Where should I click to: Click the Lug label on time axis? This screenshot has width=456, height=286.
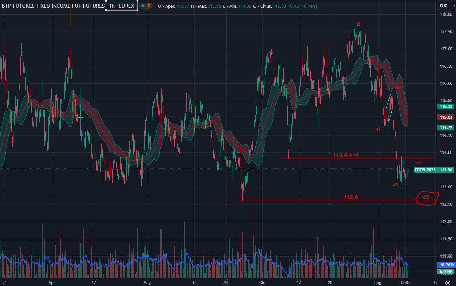coord(377,282)
